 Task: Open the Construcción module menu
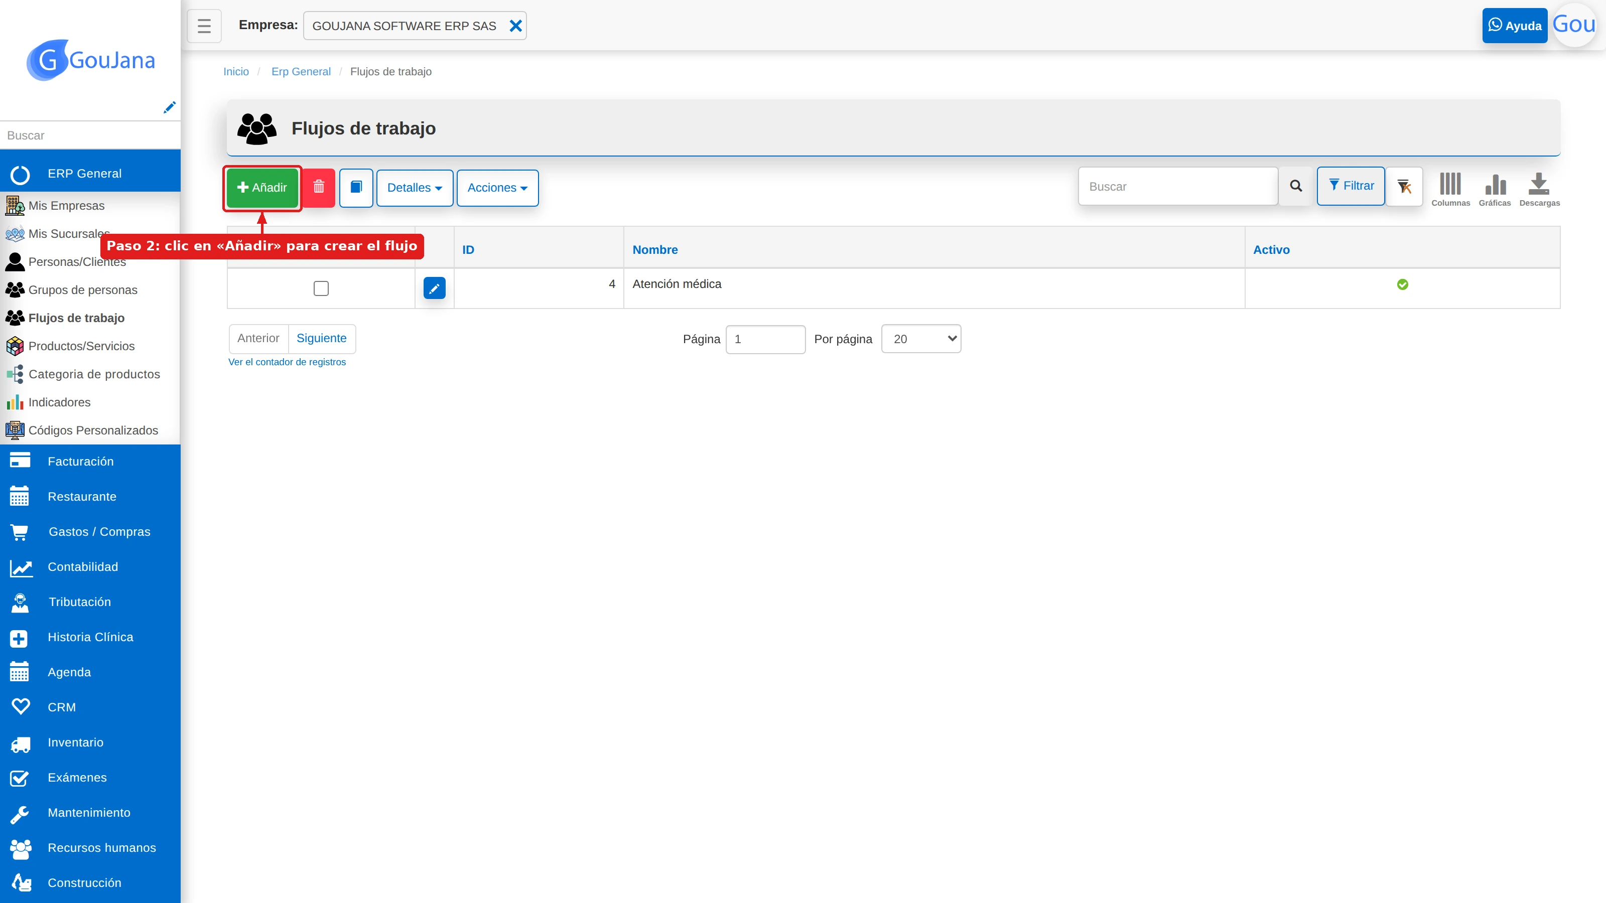click(x=90, y=882)
